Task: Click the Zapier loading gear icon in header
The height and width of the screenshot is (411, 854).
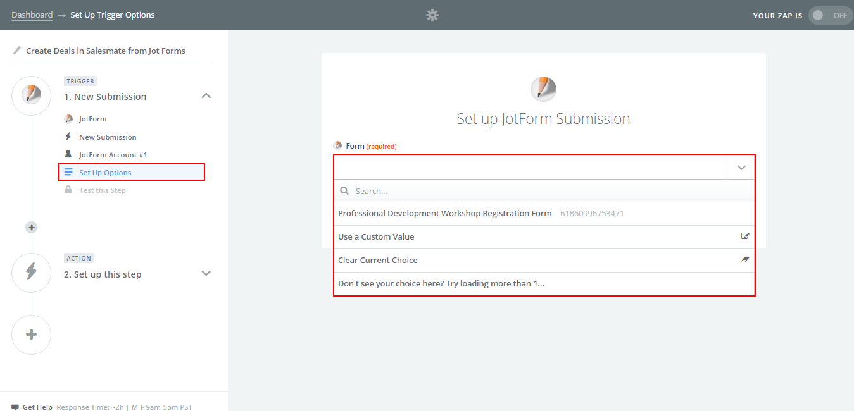Action: (432, 15)
